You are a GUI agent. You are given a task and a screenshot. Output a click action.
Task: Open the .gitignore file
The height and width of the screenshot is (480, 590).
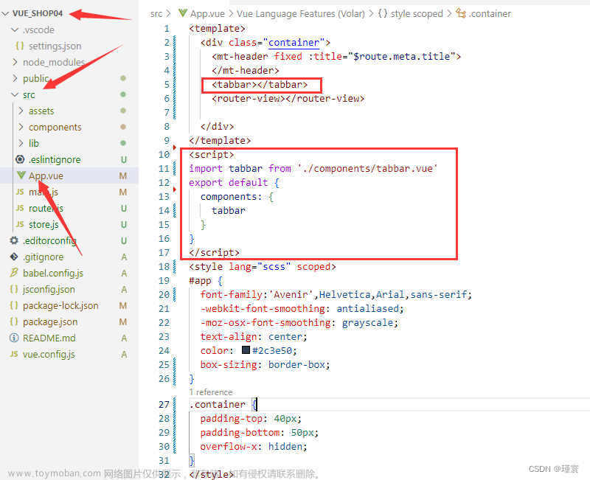tap(43, 257)
